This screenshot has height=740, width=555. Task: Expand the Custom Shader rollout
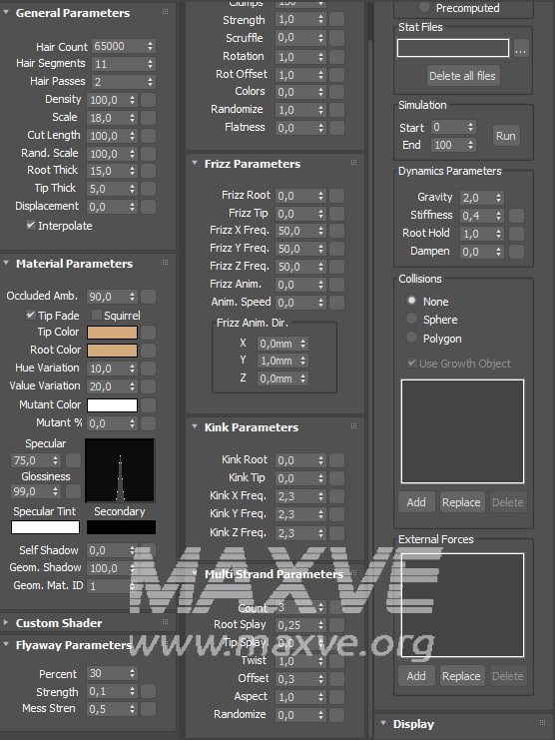click(x=6, y=622)
